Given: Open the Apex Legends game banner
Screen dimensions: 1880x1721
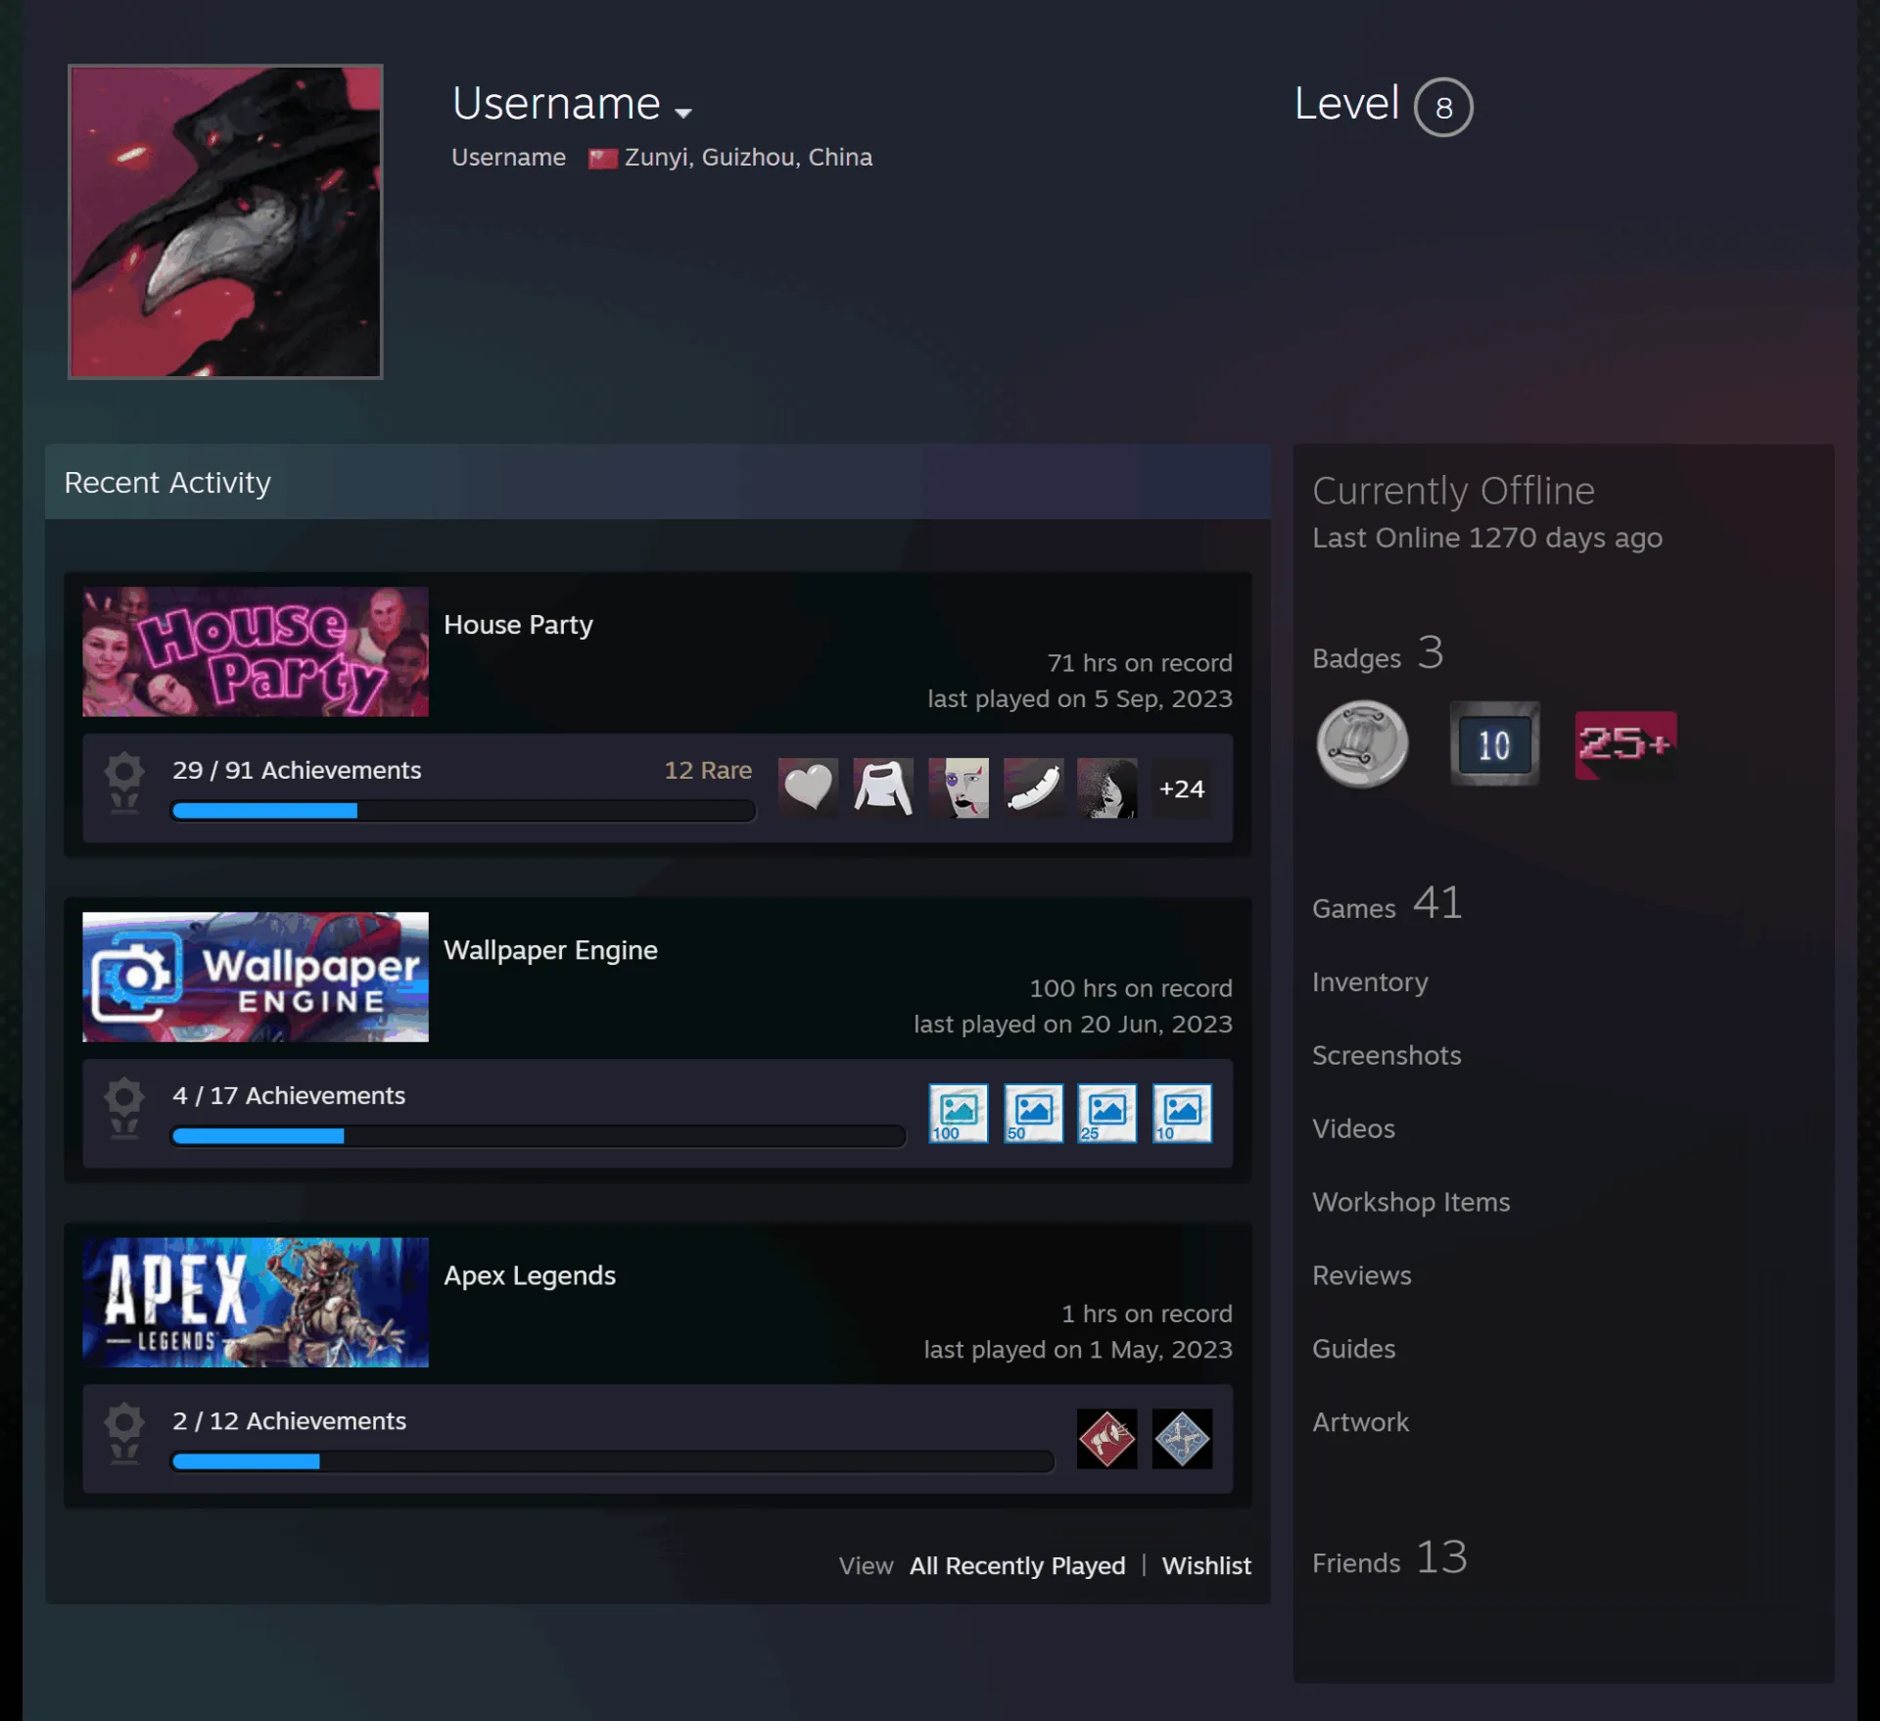Looking at the screenshot, I should click(x=256, y=1302).
